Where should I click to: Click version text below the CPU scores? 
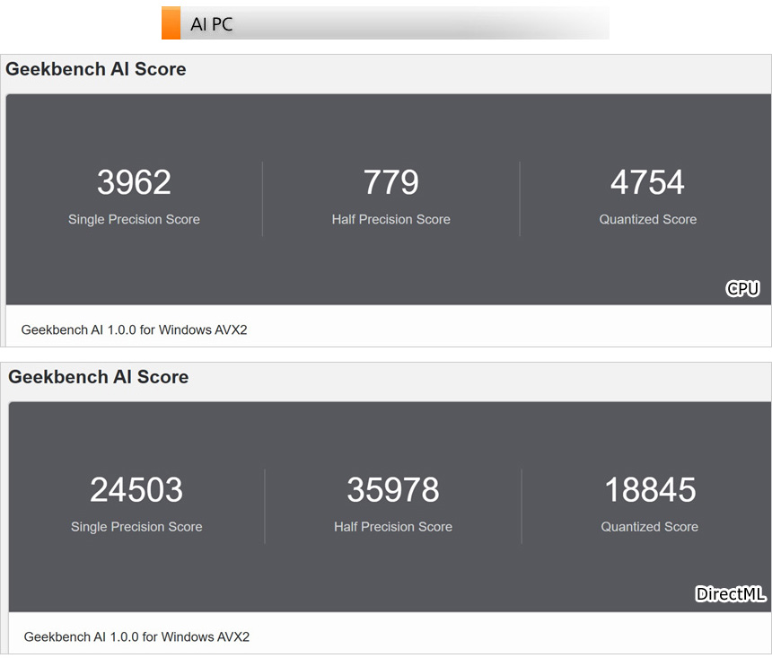[134, 329]
